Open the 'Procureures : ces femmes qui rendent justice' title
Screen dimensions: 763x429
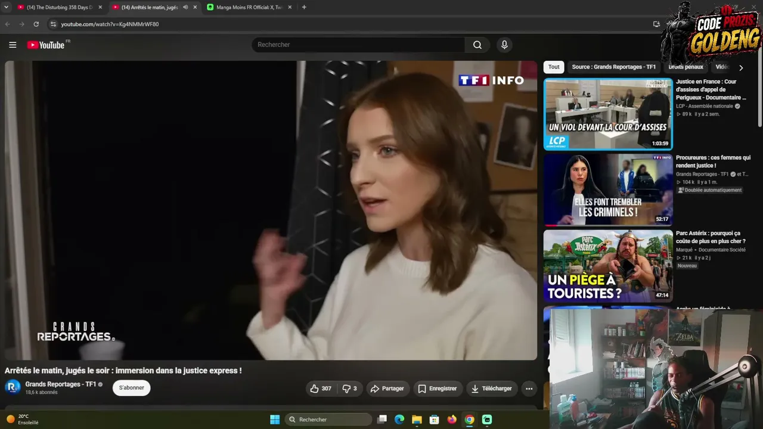[713, 161]
